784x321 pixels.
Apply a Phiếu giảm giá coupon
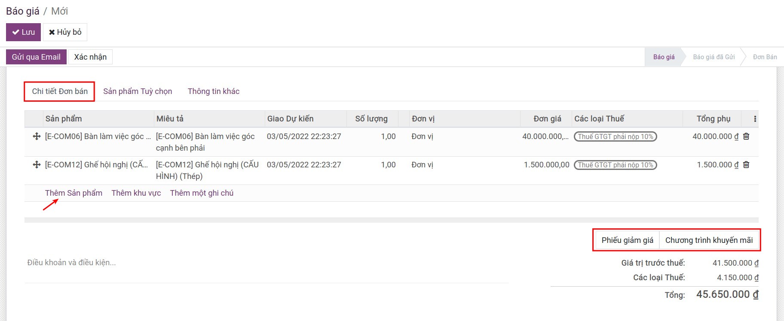coord(627,240)
